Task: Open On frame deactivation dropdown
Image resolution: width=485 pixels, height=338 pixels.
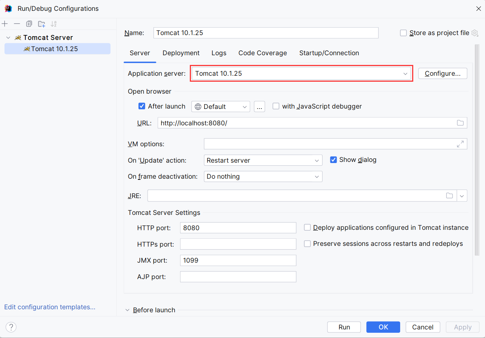Action: pos(263,176)
